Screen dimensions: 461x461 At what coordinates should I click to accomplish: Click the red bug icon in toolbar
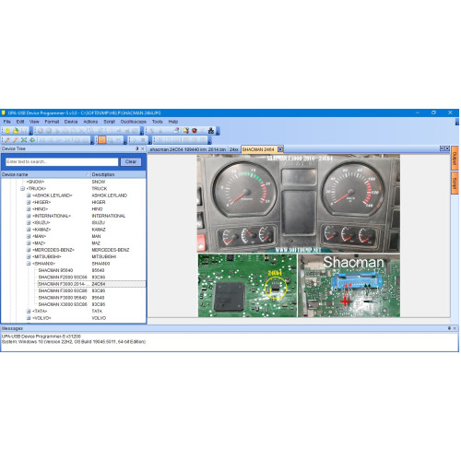click(195, 131)
